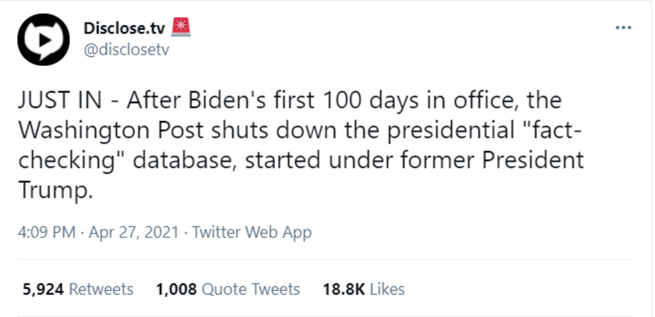Click the Retweets label text
Screen dimensions: 655x317
coord(101,289)
